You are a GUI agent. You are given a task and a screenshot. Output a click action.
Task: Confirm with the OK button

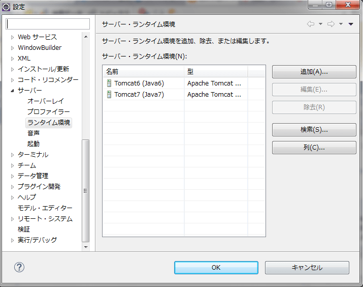pyautogui.click(x=216, y=268)
